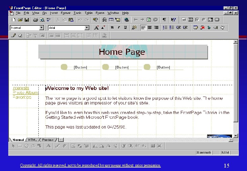Click the Insert Image icon
The image size is (247, 171).
coord(118,20)
